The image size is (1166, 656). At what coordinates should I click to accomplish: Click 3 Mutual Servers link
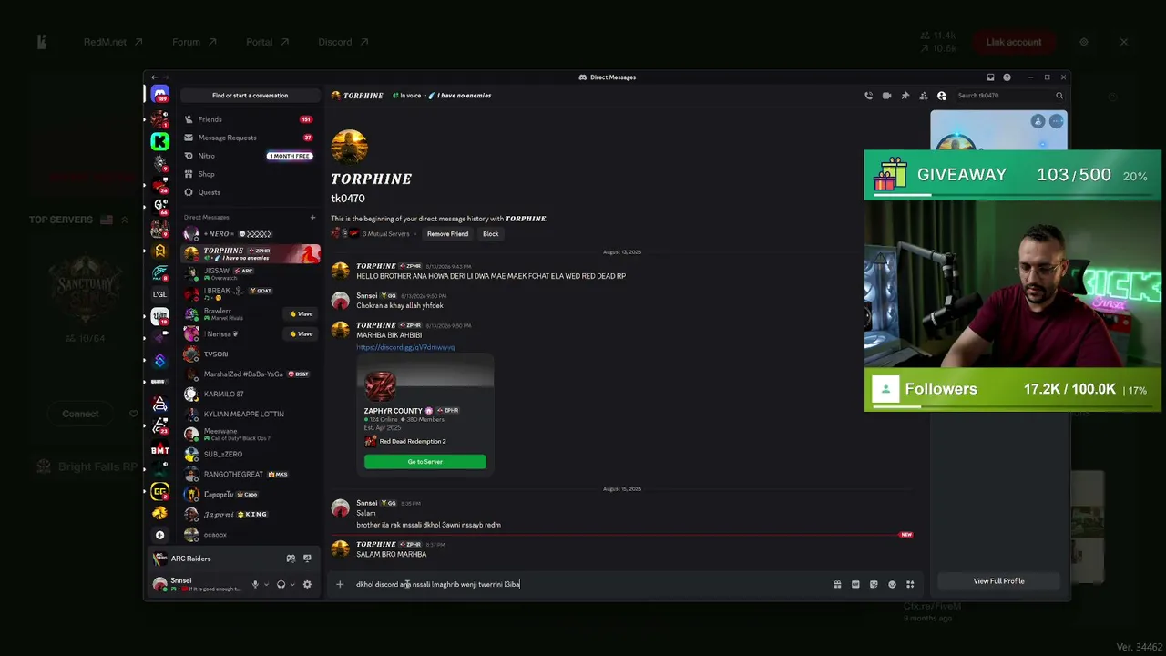point(385,234)
